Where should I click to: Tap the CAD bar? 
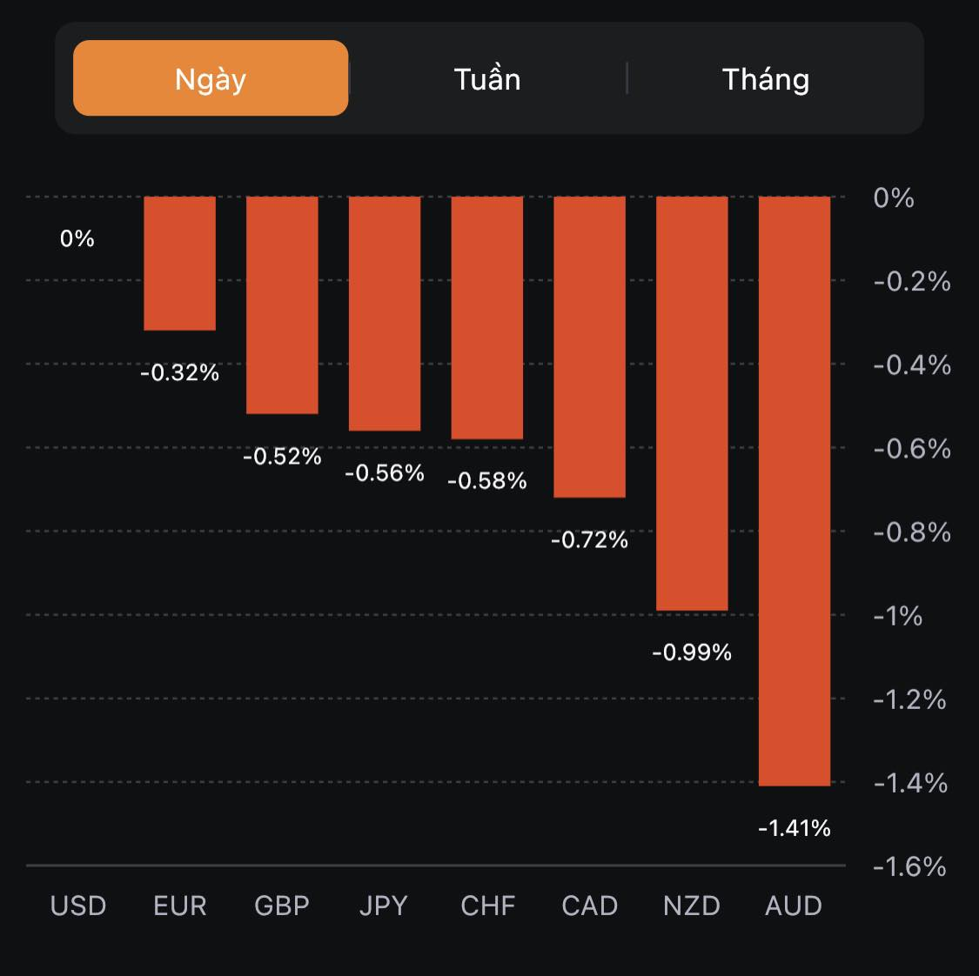pos(589,346)
